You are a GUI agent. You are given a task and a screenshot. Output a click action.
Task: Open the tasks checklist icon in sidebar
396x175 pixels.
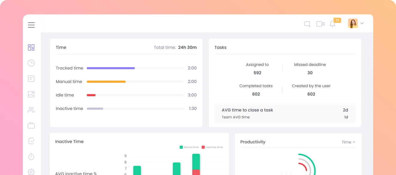pos(31,141)
